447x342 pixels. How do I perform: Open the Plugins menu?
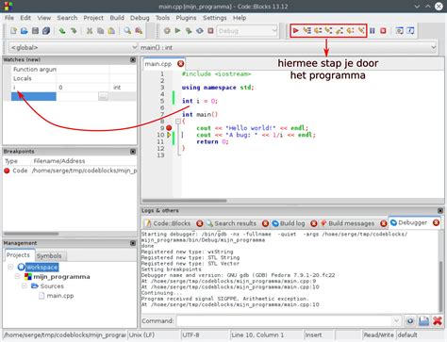click(186, 18)
